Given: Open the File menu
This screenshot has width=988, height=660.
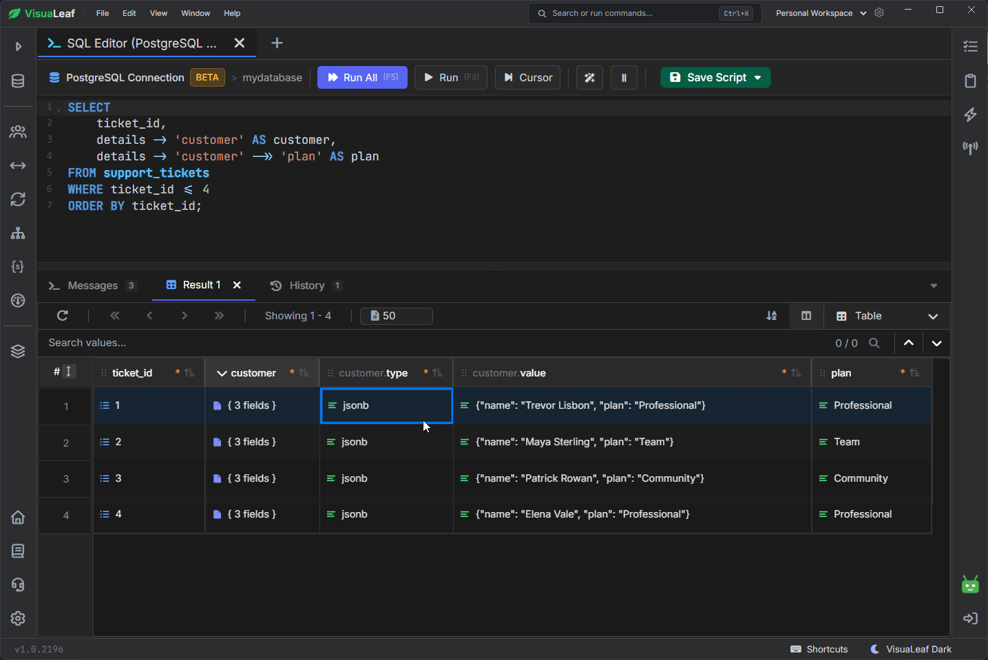Looking at the screenshot, I should [x=103, y=13].
